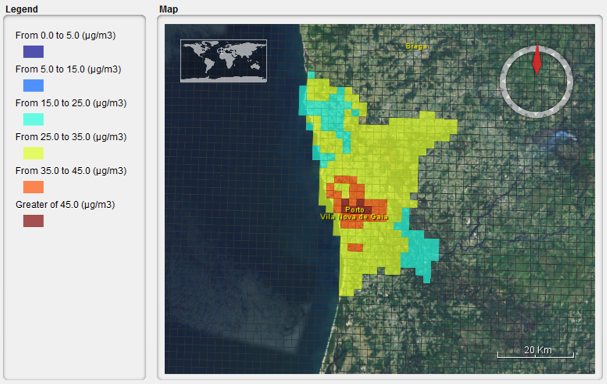Click the 'Greater of 45.0 (µg/m3)' legend text
The width and height of the screenshot is (607, 384).
(65, 205)
